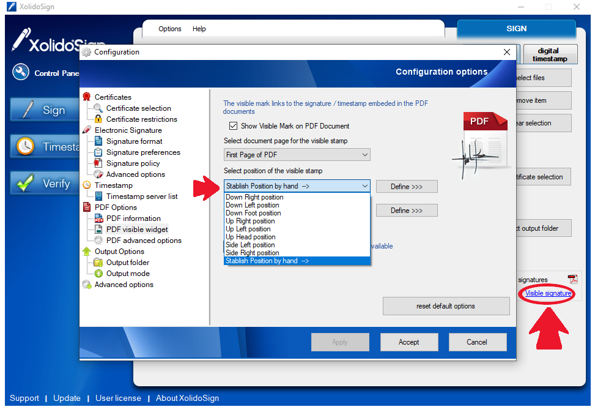Choose Up Left position option
595x415 pixels.
(x=297, y=229)
